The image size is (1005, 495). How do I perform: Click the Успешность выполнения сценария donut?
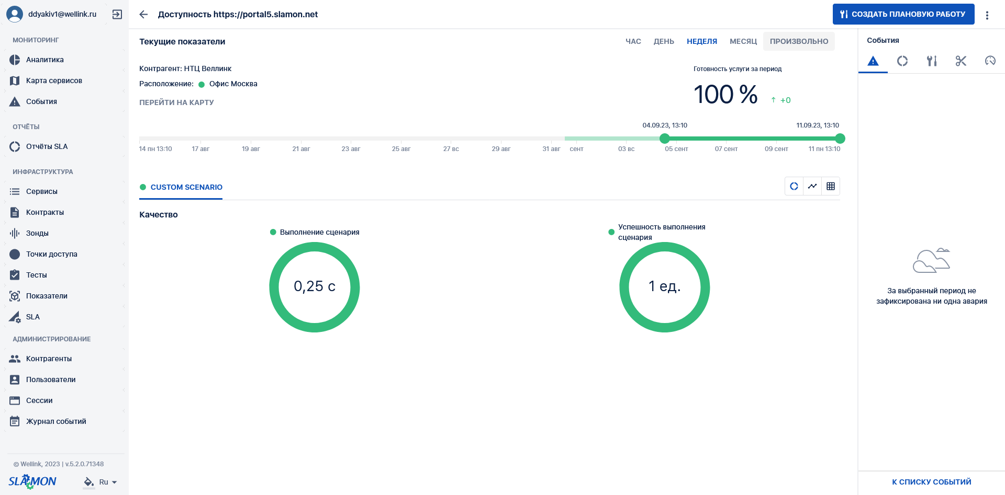click(665, 287)
